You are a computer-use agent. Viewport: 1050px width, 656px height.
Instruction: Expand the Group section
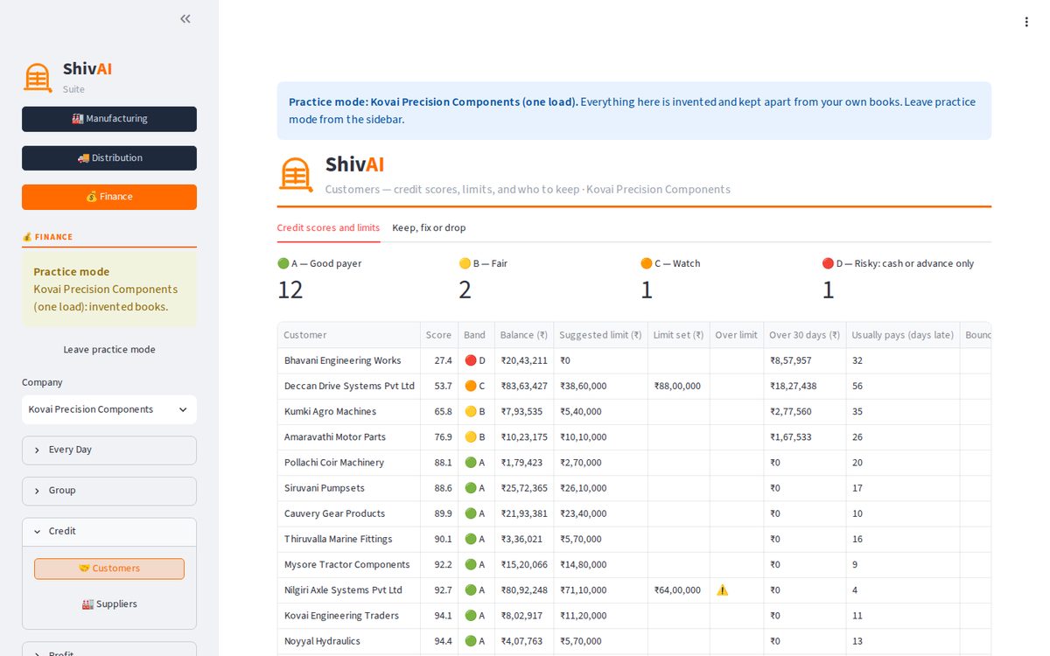(x=109, y=491)
